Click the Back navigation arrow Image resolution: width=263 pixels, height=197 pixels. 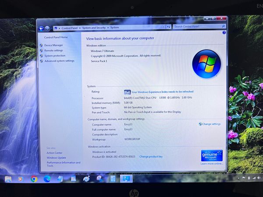[x=41, y=28]
